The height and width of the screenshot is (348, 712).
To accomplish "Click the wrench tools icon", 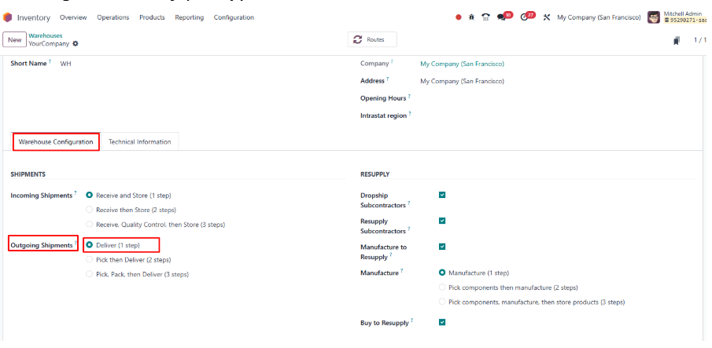I will (x=547, y=17).
